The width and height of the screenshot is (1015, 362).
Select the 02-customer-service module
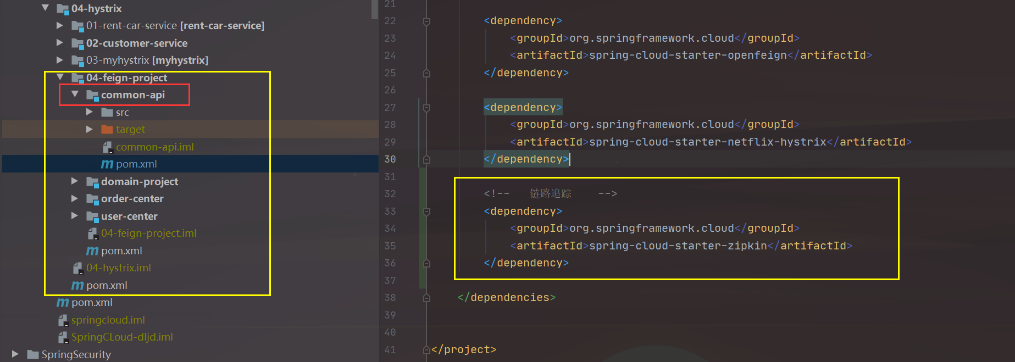(x=137, y=43)
